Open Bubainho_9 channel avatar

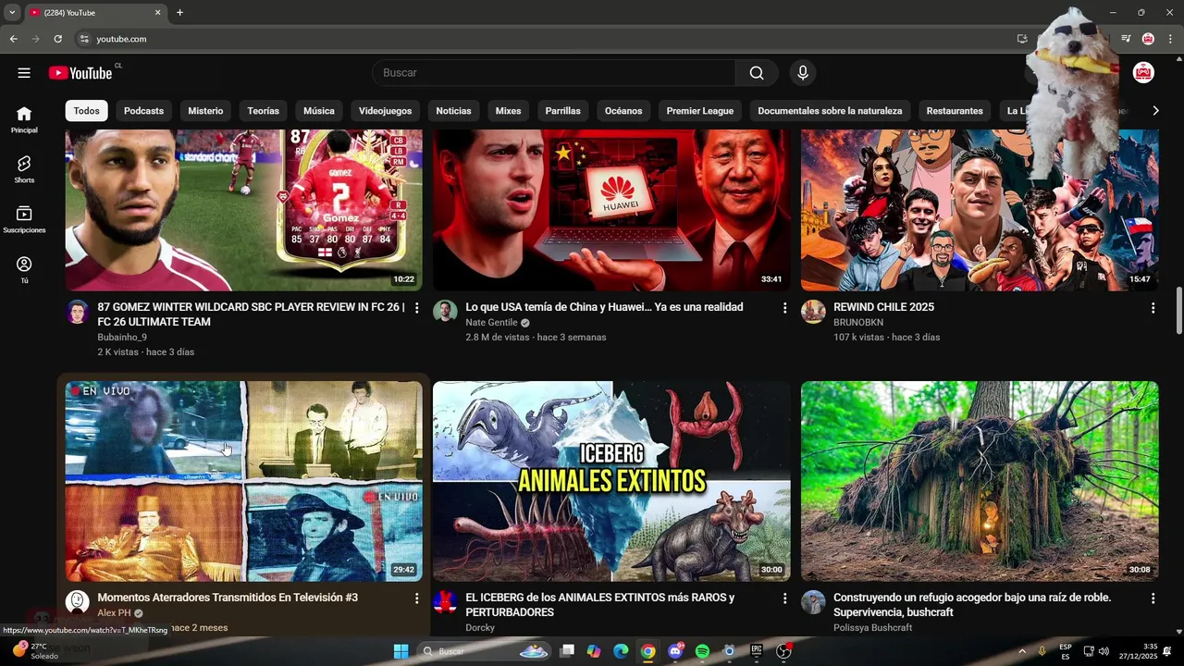[x=78, y=312]
